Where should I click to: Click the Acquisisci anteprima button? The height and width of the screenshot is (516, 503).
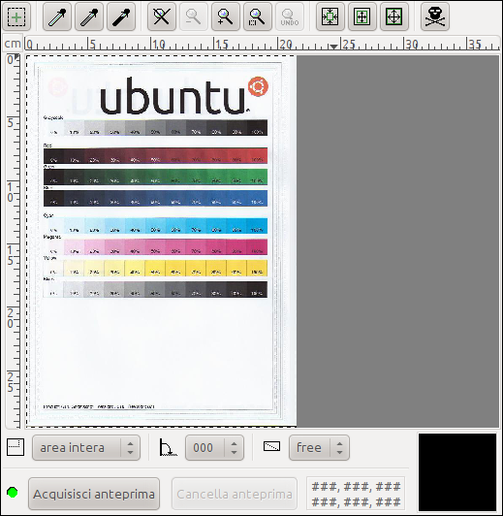[x=94, y=494]
